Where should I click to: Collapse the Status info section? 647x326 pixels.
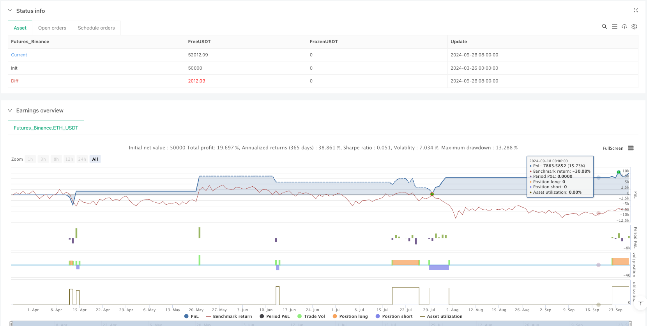pos(10,11)
